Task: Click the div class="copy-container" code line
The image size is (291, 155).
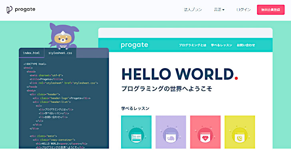Action: (54, 140)
